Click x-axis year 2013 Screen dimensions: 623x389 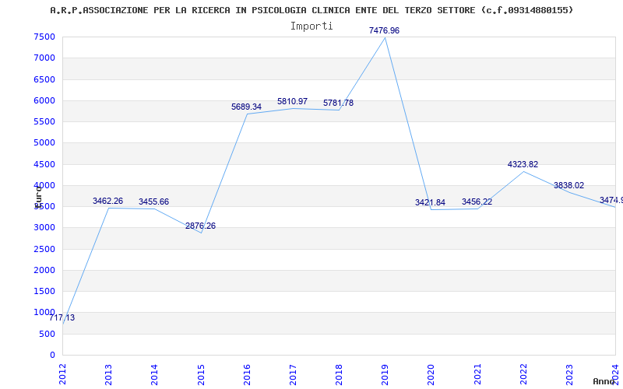tap(108, 374)
